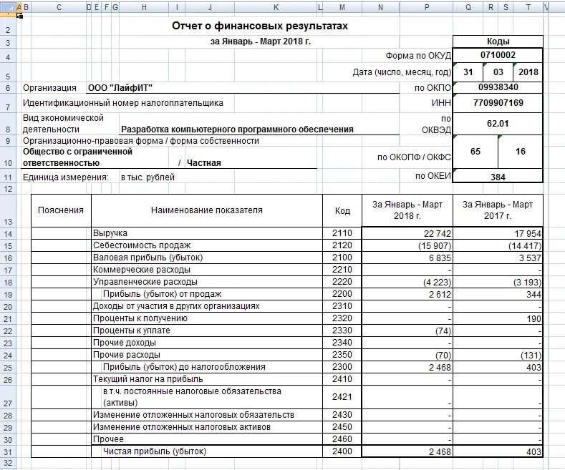Click the select-all corner box

pos(8,7)
